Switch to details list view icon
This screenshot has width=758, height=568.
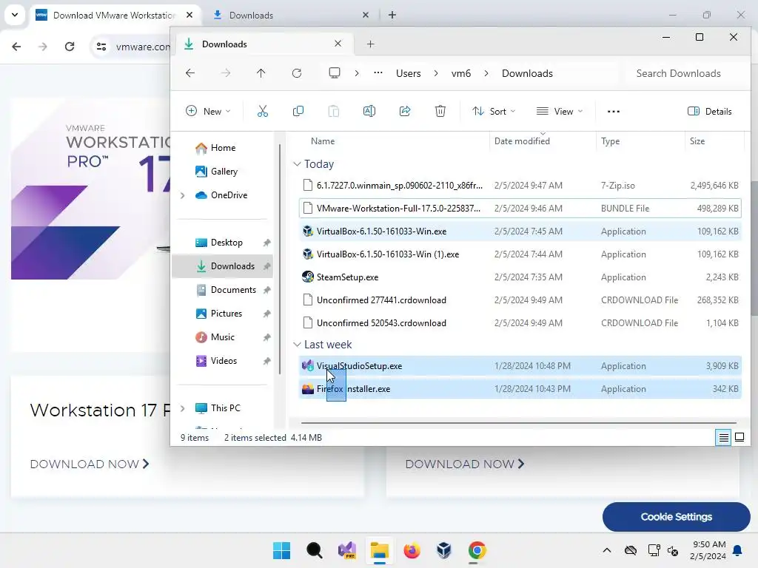coord(723,438)
